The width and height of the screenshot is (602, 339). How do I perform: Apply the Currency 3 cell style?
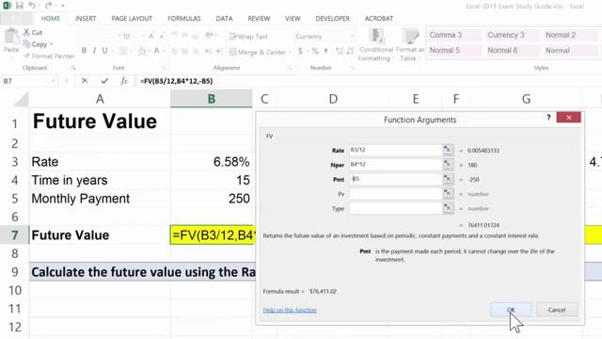513,35
